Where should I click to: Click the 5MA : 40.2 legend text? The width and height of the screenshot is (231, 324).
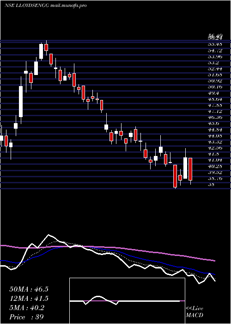coord(27,308)
